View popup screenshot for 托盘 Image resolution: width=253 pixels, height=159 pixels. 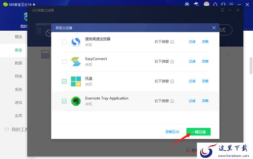pyautogui.click(x=172, y=82)
